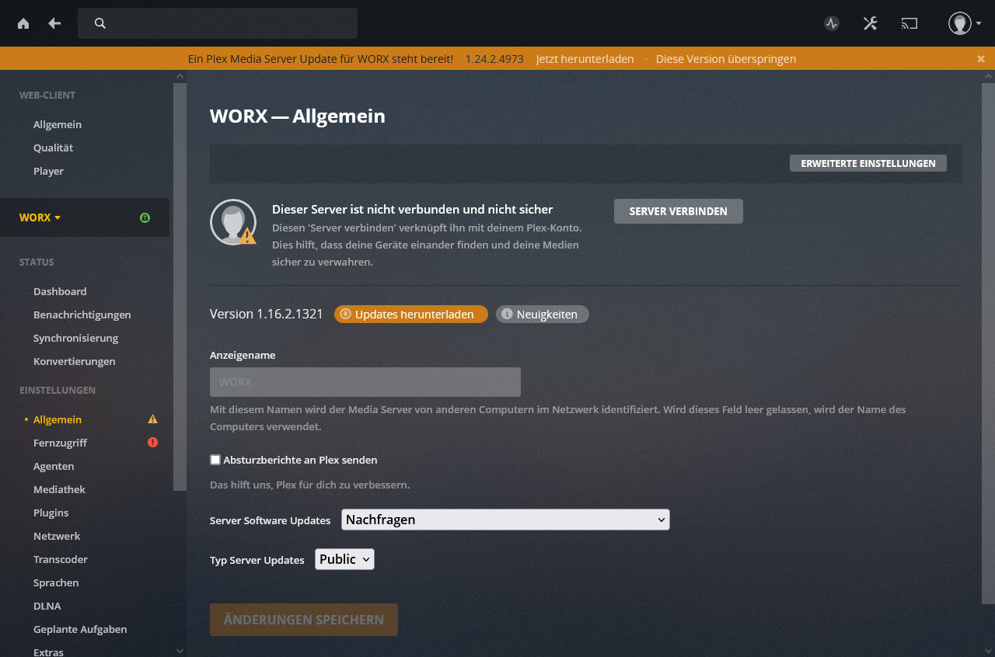
Task: Open Konvertierungen in sidebar
Action: (75, 361)
